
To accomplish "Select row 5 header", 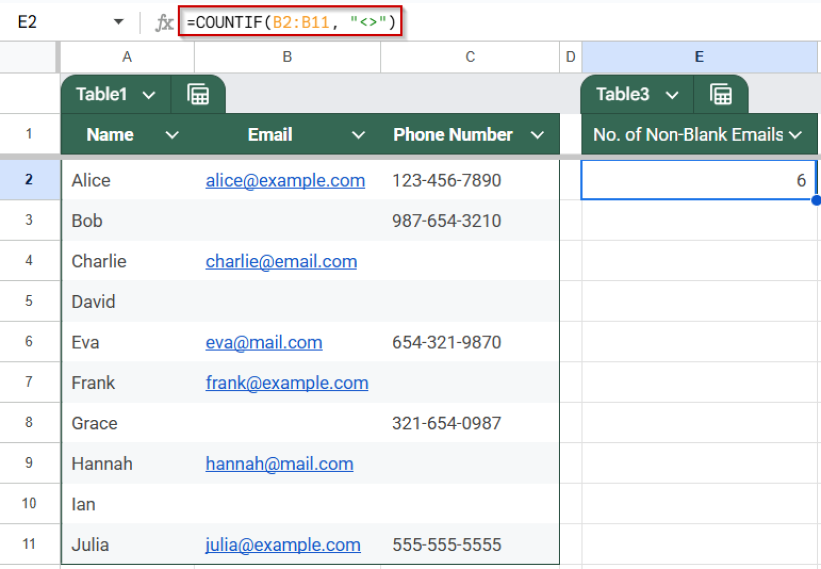I will tap(29, 301).
